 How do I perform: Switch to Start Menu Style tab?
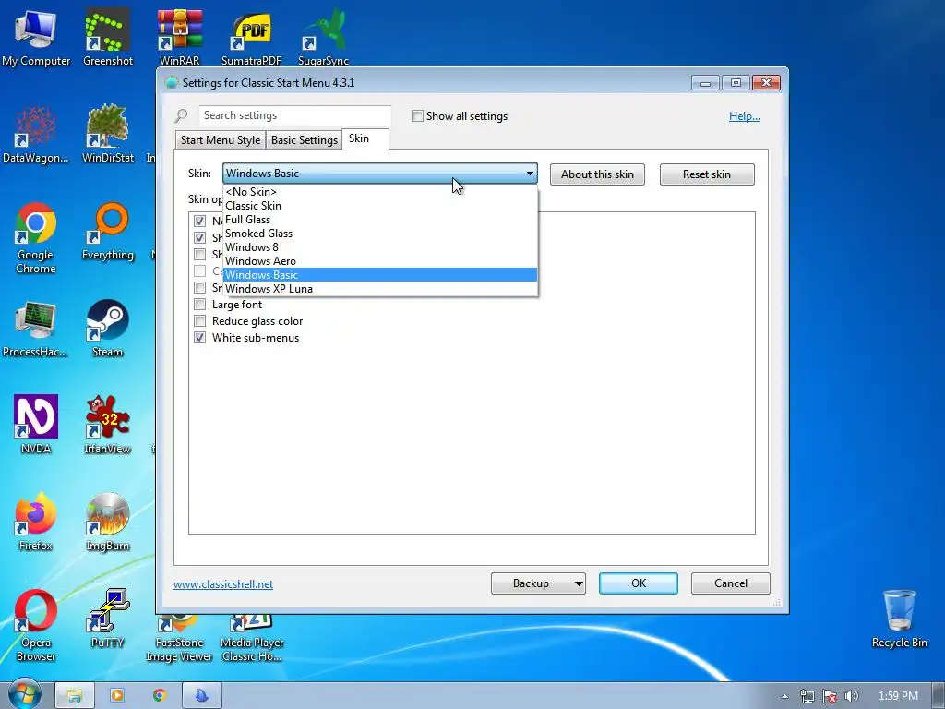tap(221, 140)
